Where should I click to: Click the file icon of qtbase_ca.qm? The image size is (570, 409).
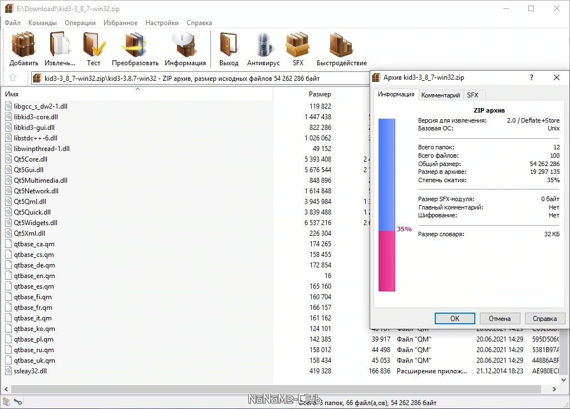[x=8, y=244]
